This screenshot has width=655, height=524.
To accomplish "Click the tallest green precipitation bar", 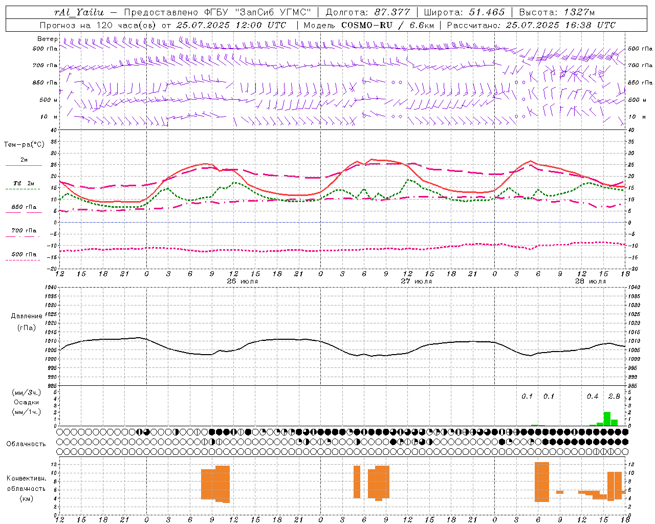I will (x=607, y=419).
